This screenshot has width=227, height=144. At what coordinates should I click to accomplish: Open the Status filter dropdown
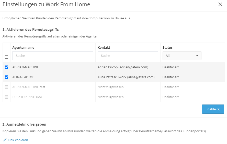point(181,56)
